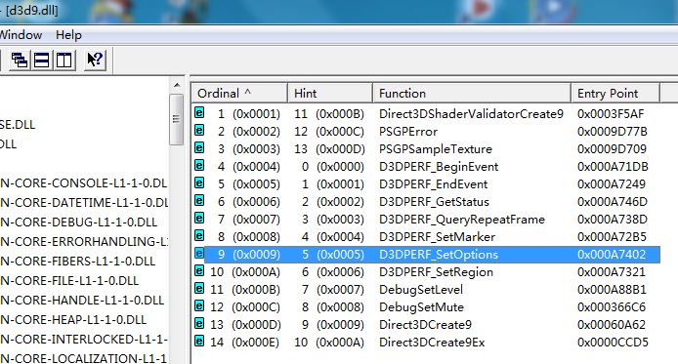Click export icon in PSGPError row
The image size is (678, 364).
(x=199, y=131)
